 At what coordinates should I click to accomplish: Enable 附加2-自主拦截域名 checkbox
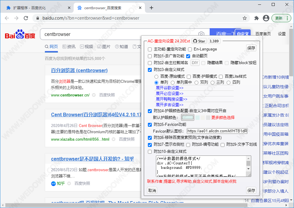[x=150, y=63]
